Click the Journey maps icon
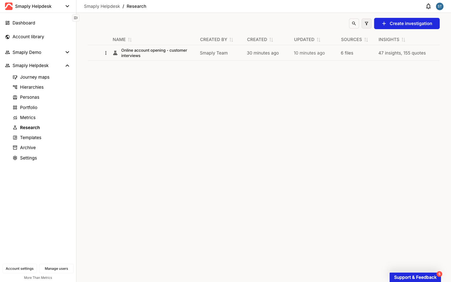Image resolution: width=451 pixels, height=282 pixels. [15, 77]
